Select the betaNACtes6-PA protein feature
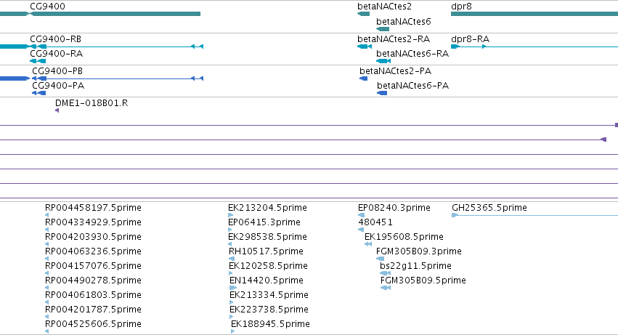This screenshot has height=335, width=618. point(382,93)
